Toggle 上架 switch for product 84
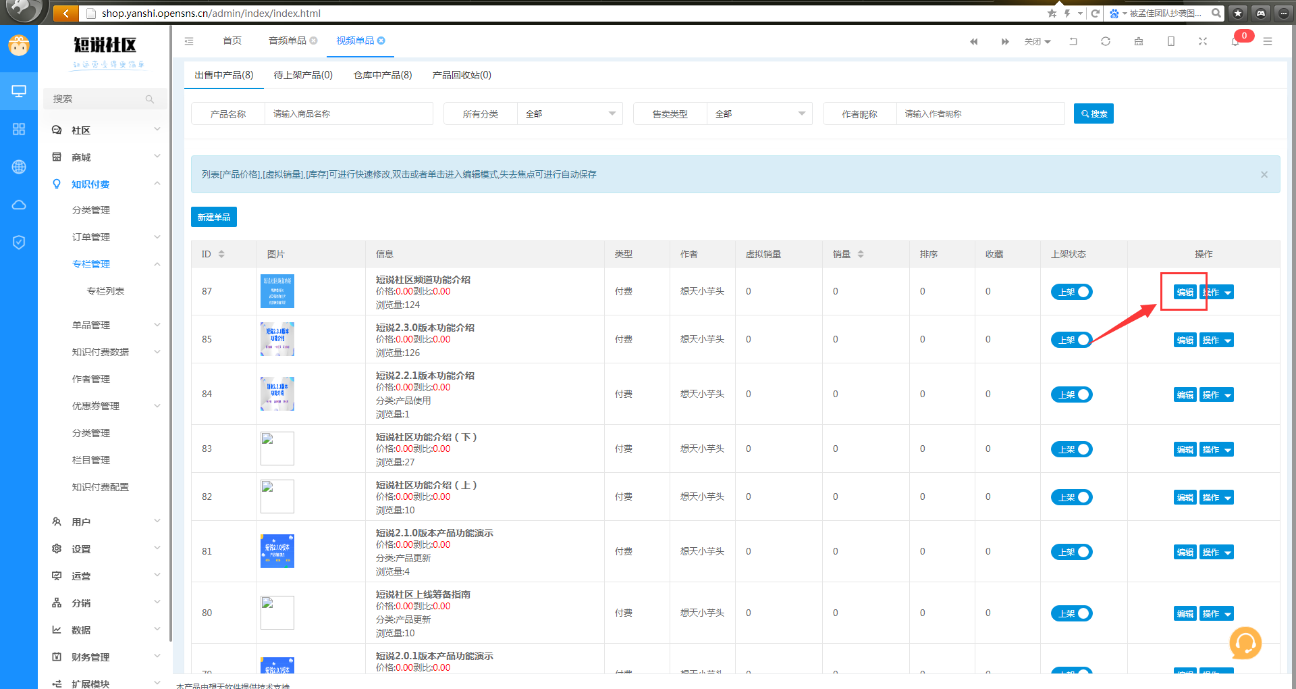1296x689 pixels. coord(1071,394)
